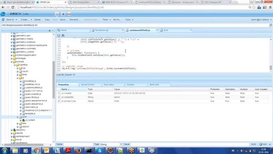The width and height of the screenshot is (273, 154).
Task: Open the Console tab
Action: point(136,85)
